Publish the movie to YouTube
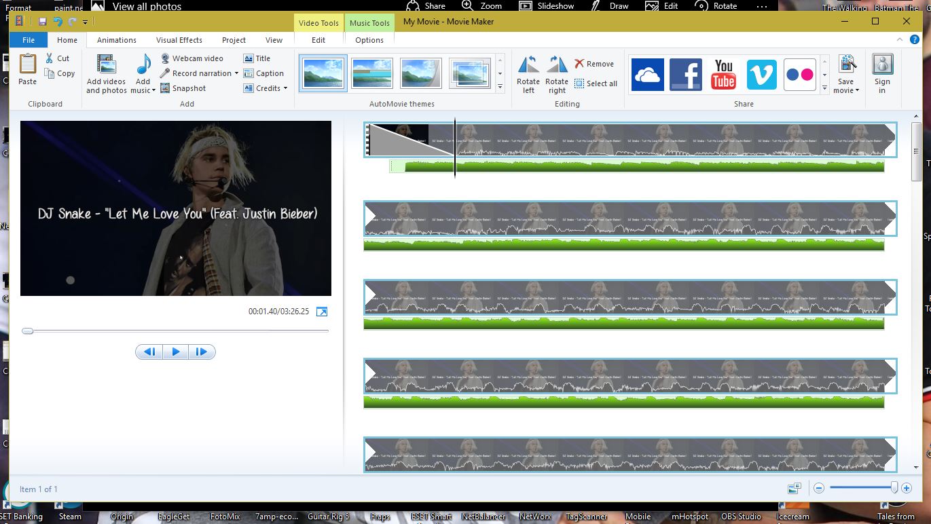Viewport: 931px width, 524px height. coord(723,74)
